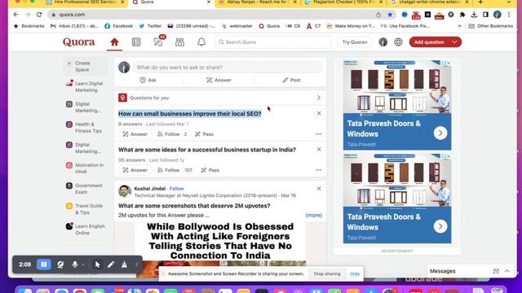
Task: Open Spaces people icon in navbar
Action: (x=179, y=42)
